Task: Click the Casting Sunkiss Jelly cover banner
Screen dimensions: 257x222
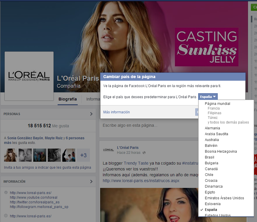Action: point(206,47)
